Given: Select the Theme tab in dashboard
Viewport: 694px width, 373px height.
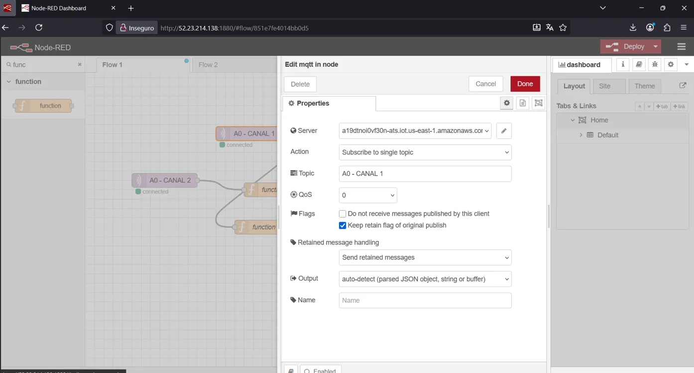Looking at the screenshot, I should [644, 86].
